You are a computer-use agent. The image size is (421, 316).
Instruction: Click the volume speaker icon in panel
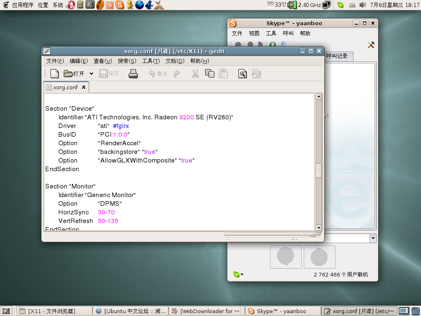point(363,5)
